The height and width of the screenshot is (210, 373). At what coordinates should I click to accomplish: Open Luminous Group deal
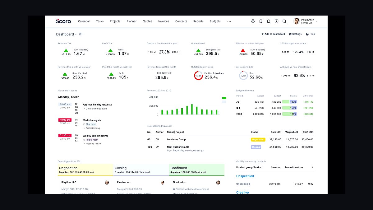tap(176, 140)
